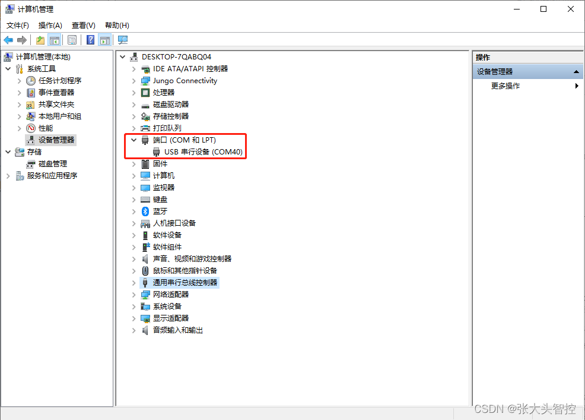Expand the DESKTOP-7QABQ04 root node

tap(122, 56)
